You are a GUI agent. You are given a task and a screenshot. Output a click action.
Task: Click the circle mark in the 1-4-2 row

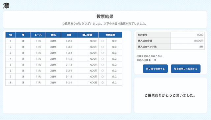point(103,59)
